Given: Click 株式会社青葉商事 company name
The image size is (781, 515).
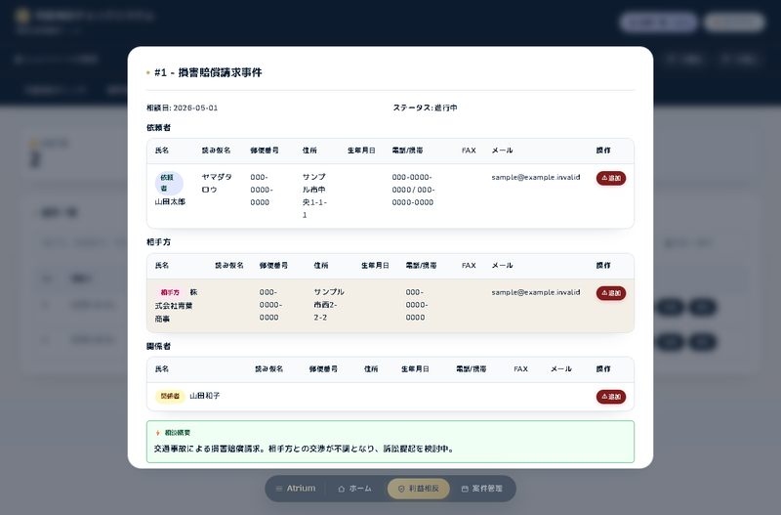Looking at the screenshot, I should (x=176, y=305).
